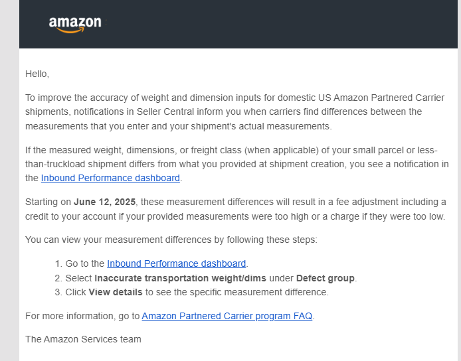The height and width of the screenshot is (361, 461).
Task: Click "The Amazon Services team" signature
Action: point(83,339)
